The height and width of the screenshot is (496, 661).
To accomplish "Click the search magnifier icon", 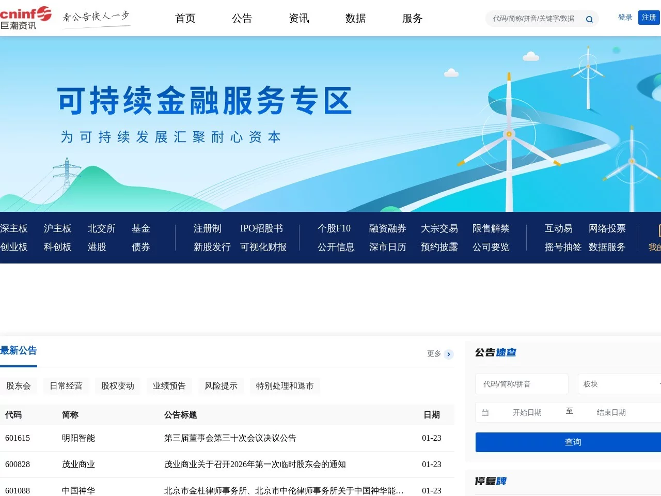I will coord(589,19).
